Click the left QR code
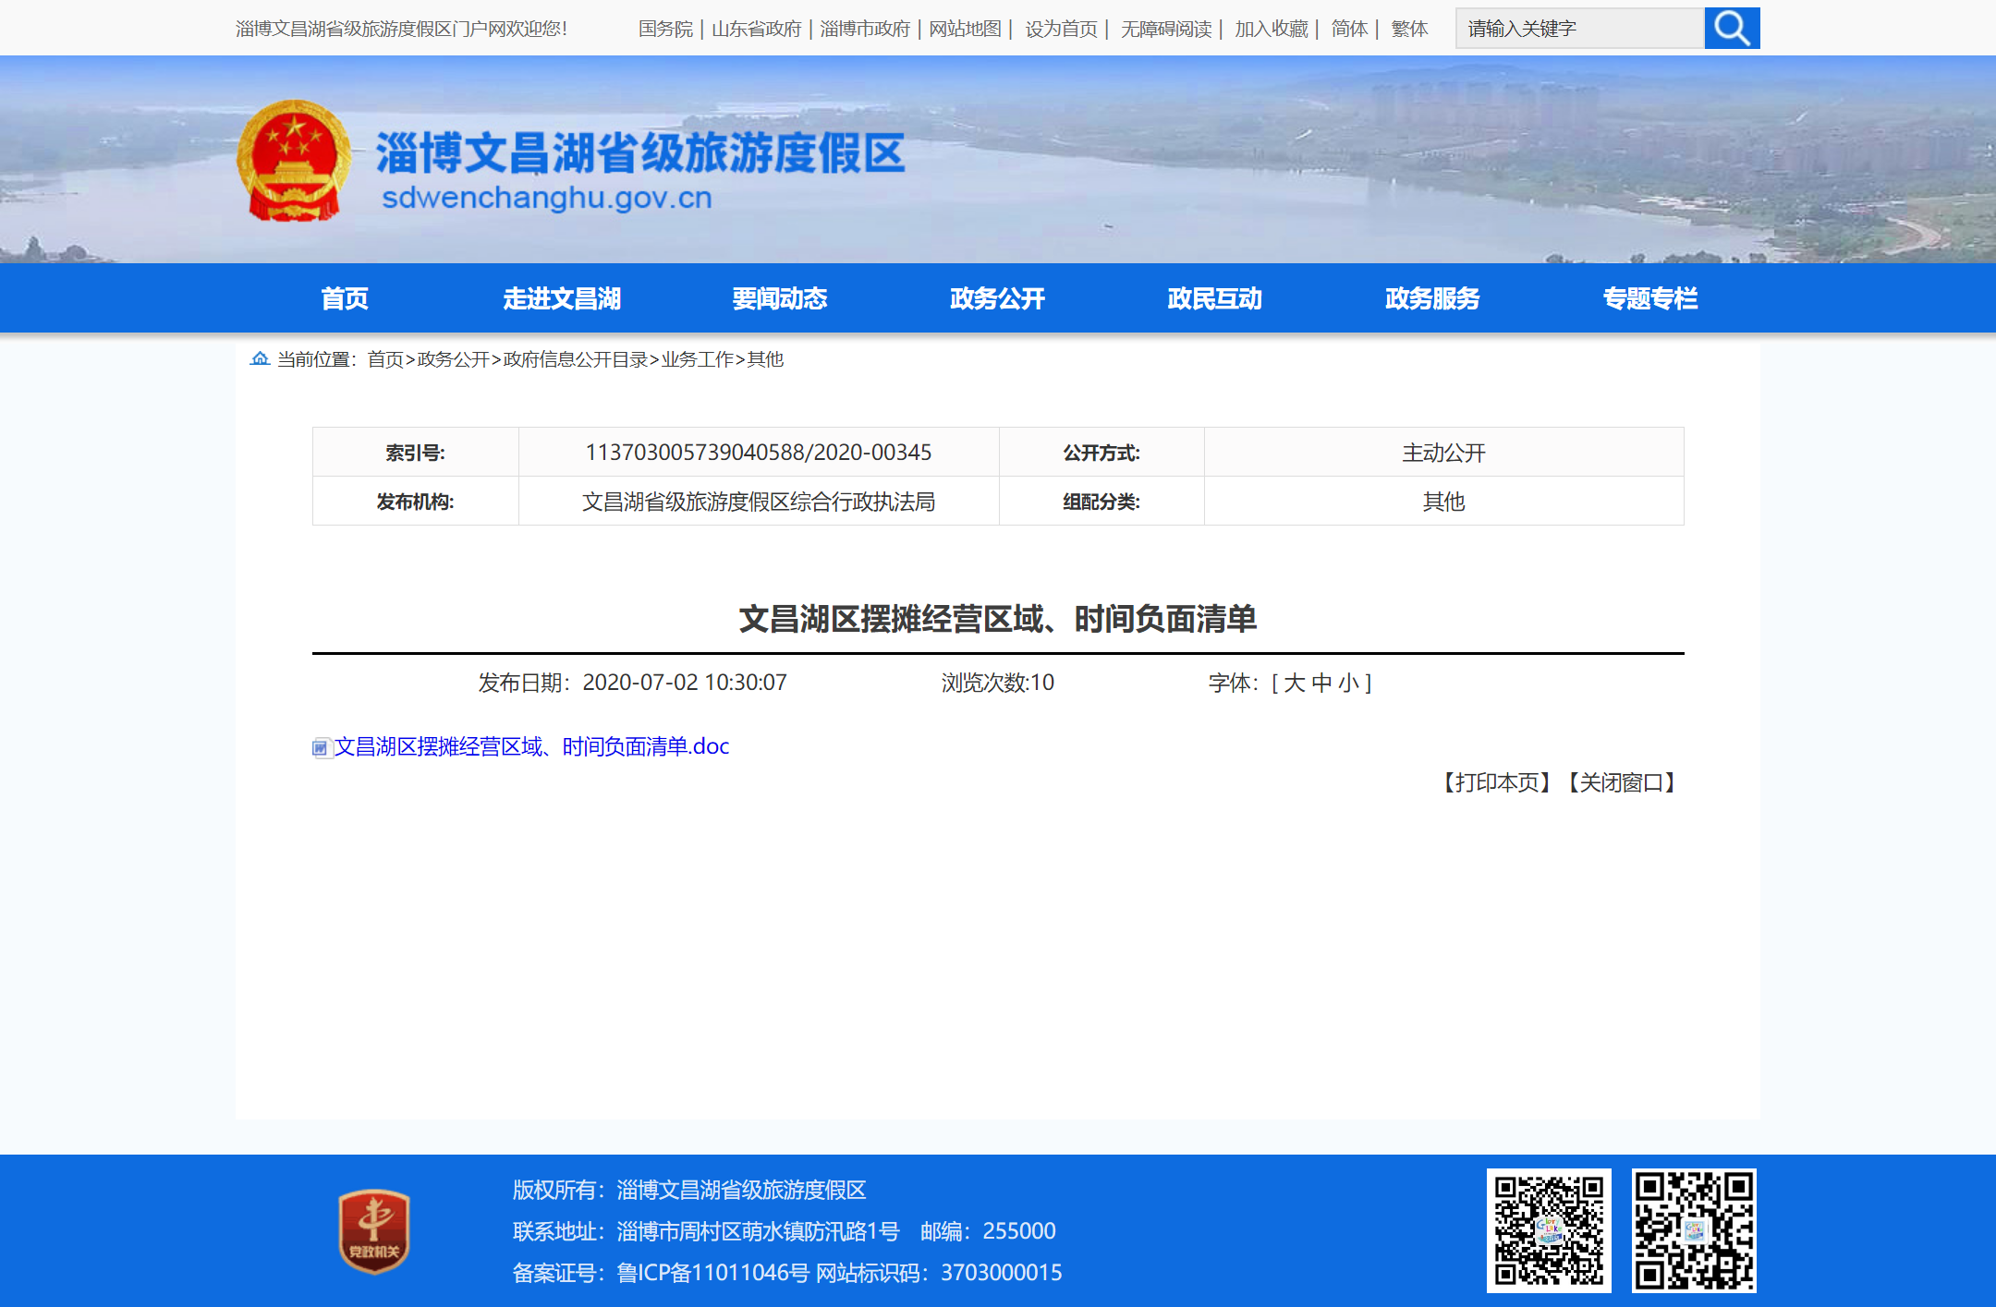This screenshot has width=1996, height=1307. (1549, 1230)
